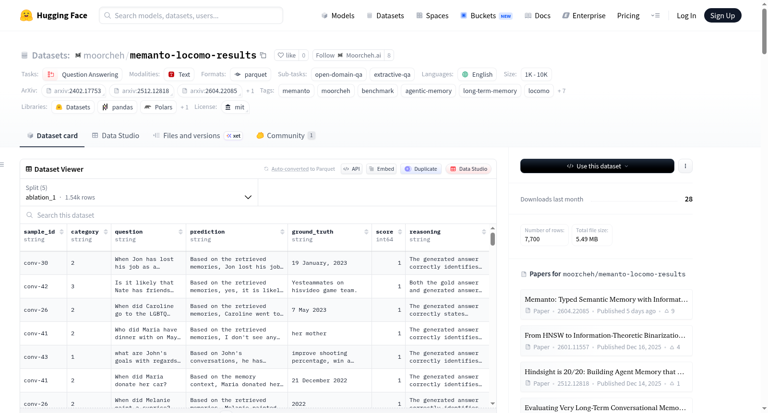Open the Files and versions tab
This screenshot has height=413, width=768.
(x=198, y=136)
